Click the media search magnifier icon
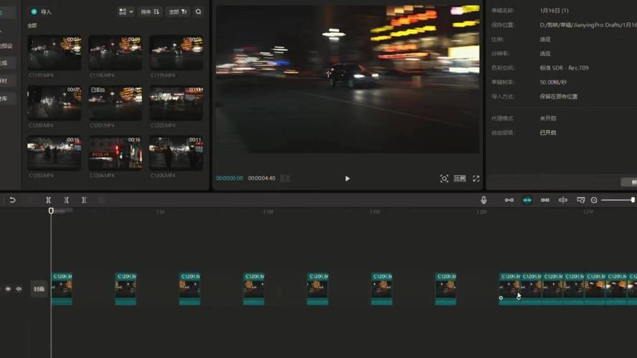 (198, 12)
